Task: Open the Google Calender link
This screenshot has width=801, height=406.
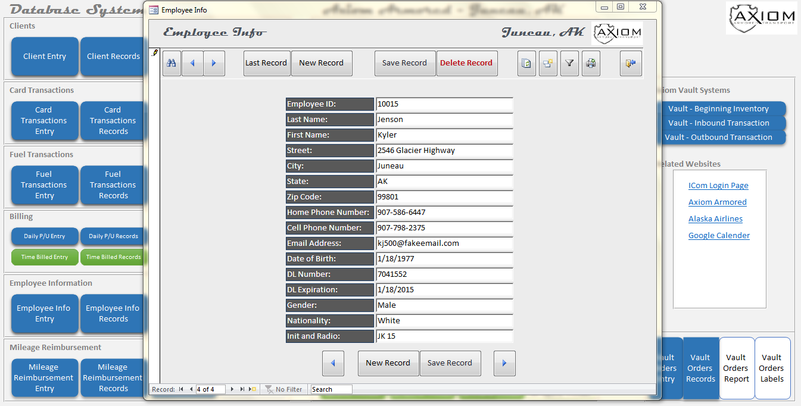Action: [x=719, y=236]
